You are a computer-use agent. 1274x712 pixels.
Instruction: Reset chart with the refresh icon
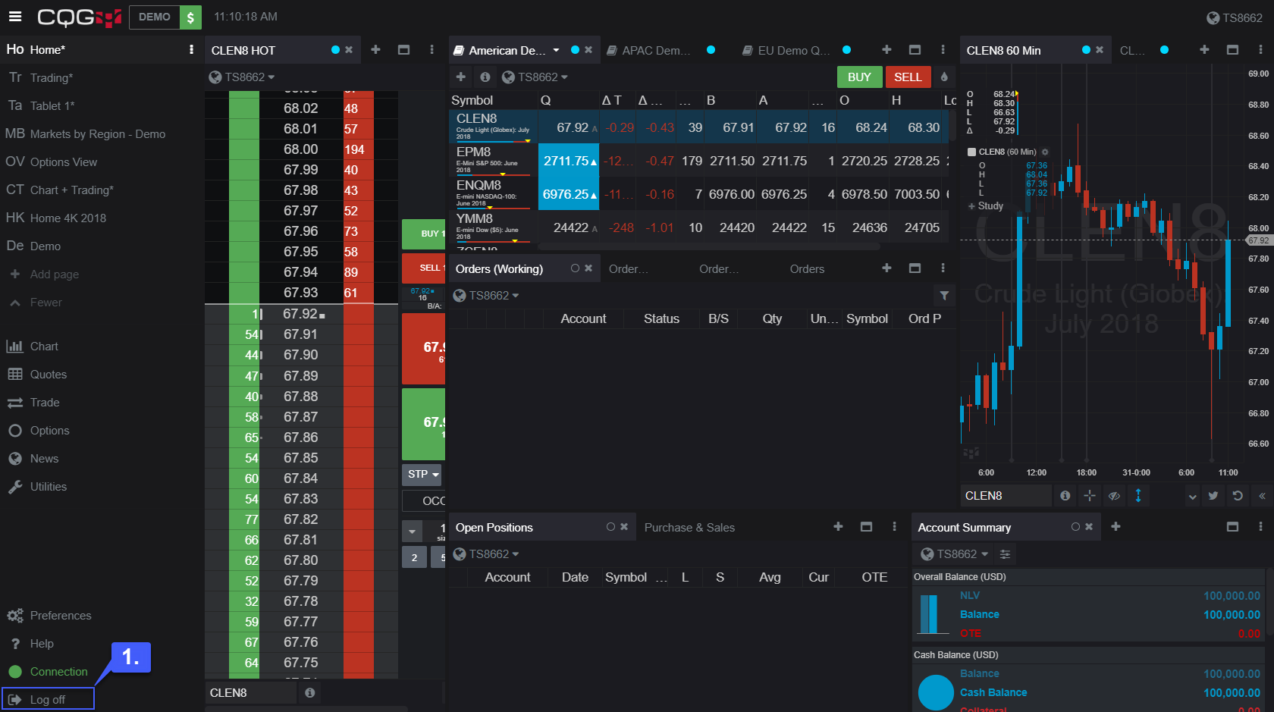click(x=1238, y=496)
